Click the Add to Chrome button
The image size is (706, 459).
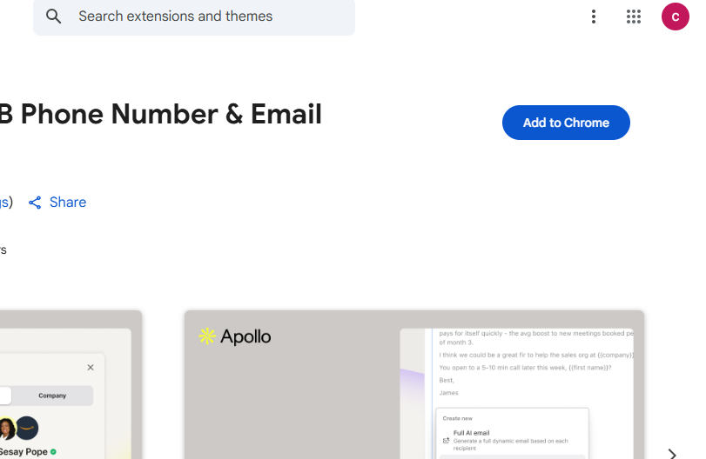click(566, 123)
